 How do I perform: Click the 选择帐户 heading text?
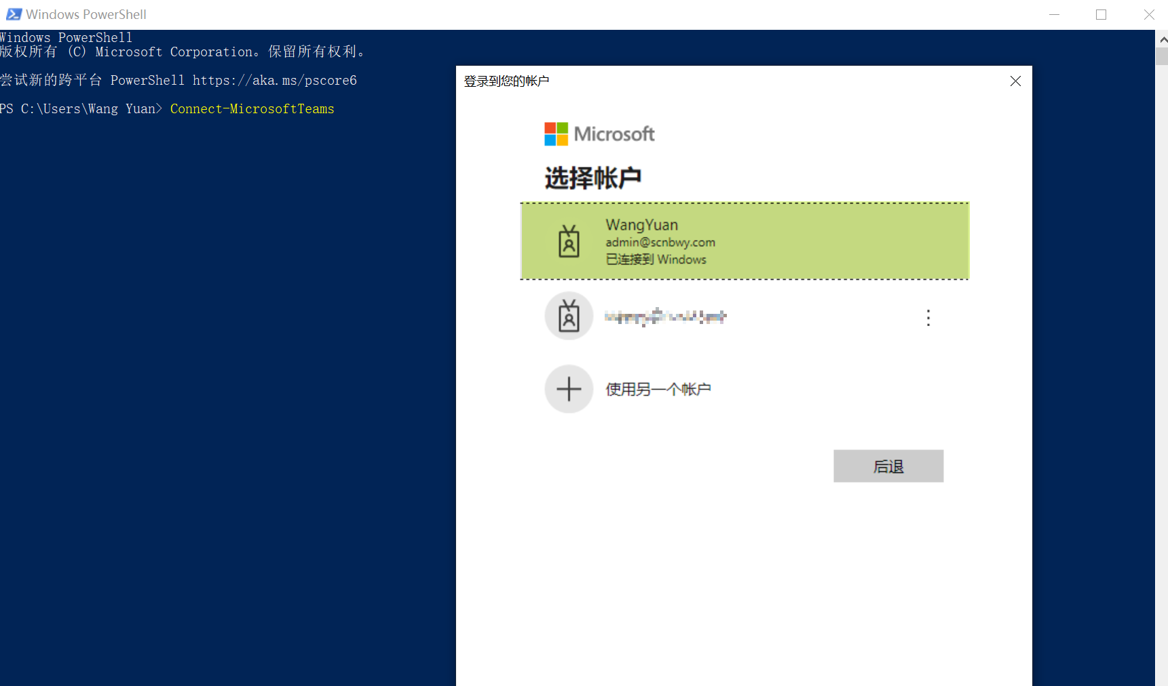pyautogui.click(x=592, y=178)
